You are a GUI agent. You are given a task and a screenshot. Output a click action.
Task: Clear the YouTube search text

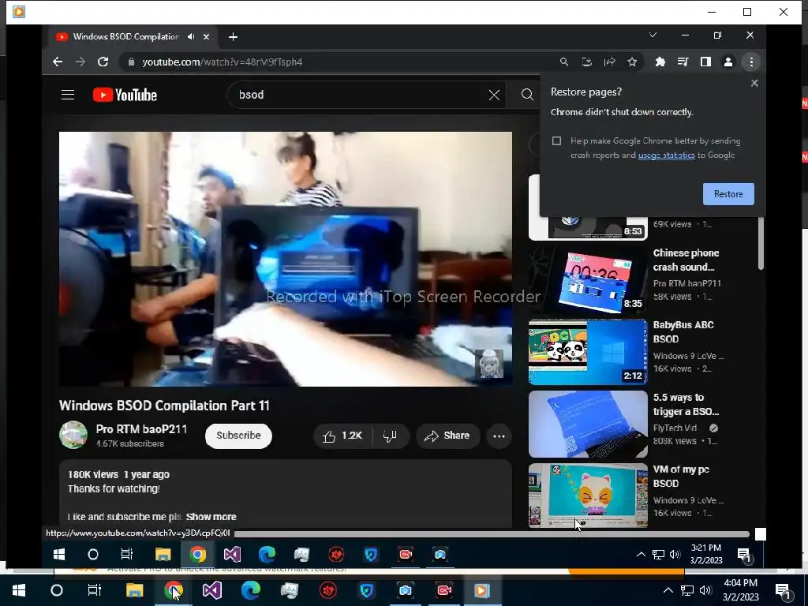[494, 95]
